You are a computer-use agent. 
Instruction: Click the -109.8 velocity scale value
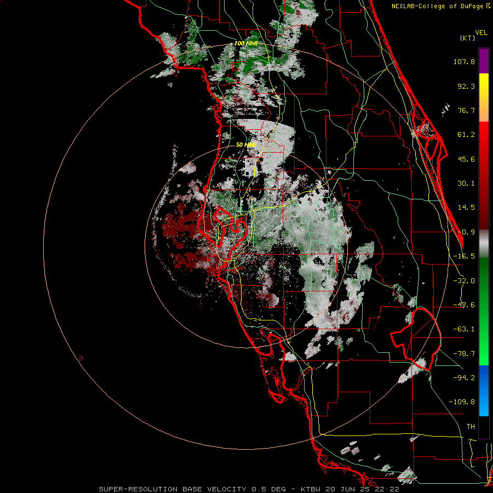(x=462, y=402)
